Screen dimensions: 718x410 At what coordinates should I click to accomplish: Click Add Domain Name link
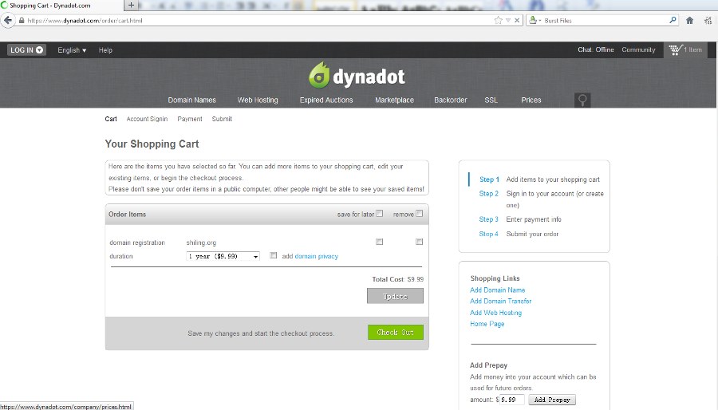[497, 290]
